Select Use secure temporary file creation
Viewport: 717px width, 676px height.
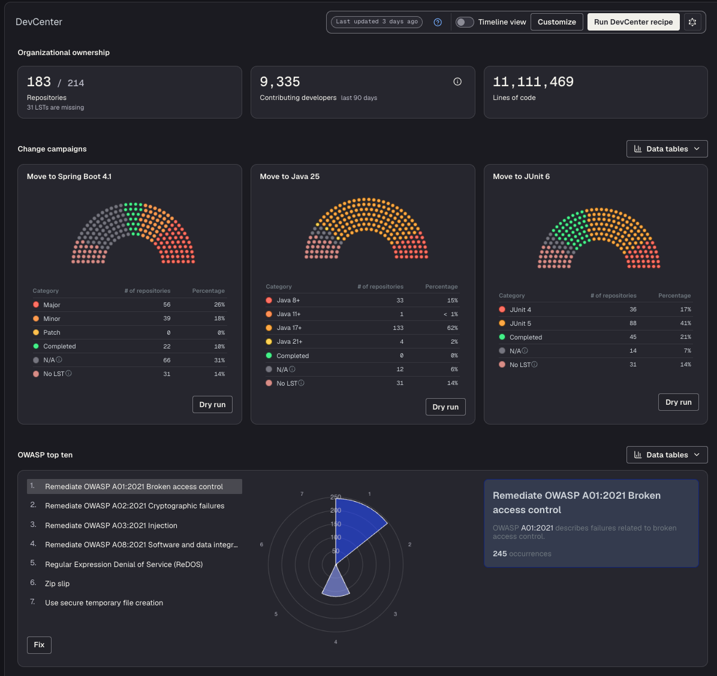pyautogui.click(x=134, y=602)
